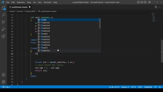Change line endings via CRLF
The height and width of the screenshot is (92, 163).
[x=140, y=87]
